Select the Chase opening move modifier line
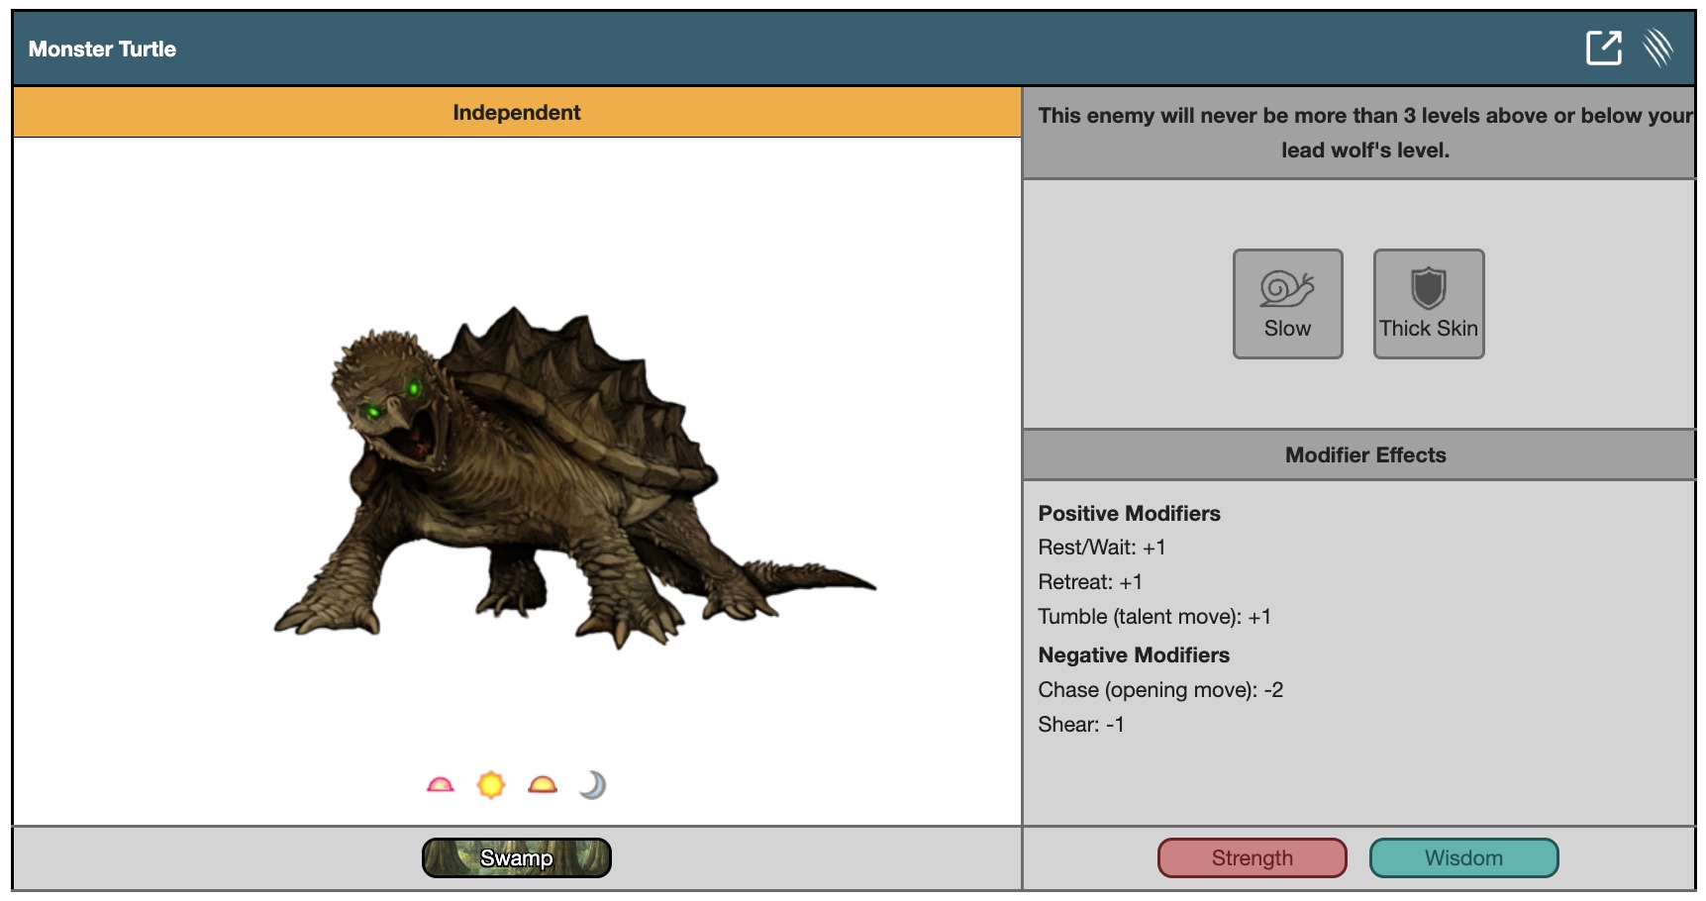This screenshot has width=1706, height=901. coord(1160,690)
